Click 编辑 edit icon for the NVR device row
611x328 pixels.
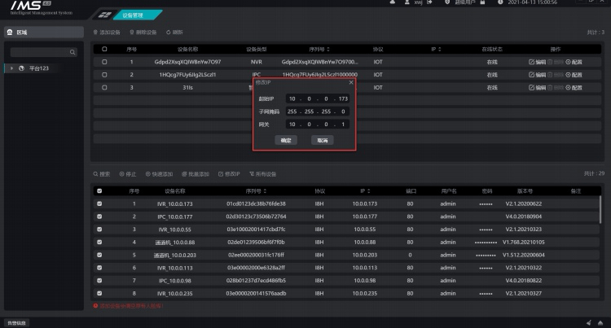532,62
